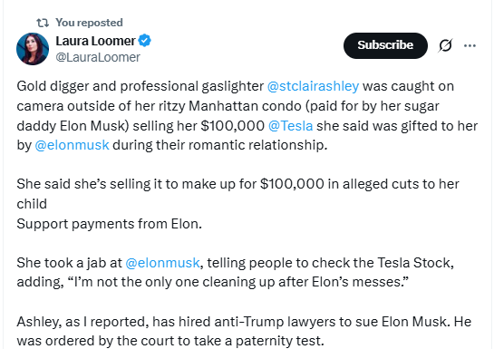The height and width of the screenshot is (349, 494).
Task: Click the @LauraLoomer handle
Action: click(x=98, y=57)
